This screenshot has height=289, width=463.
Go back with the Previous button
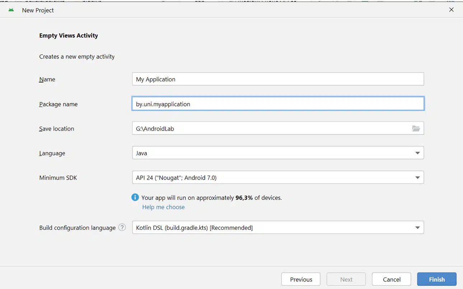(x=301, y=279)
